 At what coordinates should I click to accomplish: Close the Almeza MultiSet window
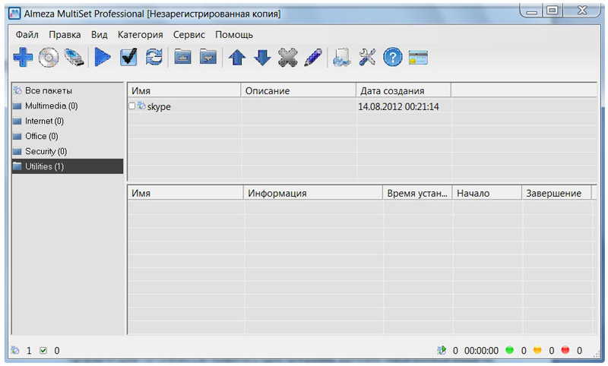coord(582,11)
